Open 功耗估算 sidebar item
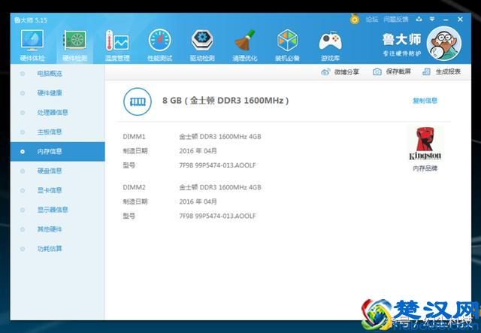Screen dimensions: 481x333 [x=50, y=249]
